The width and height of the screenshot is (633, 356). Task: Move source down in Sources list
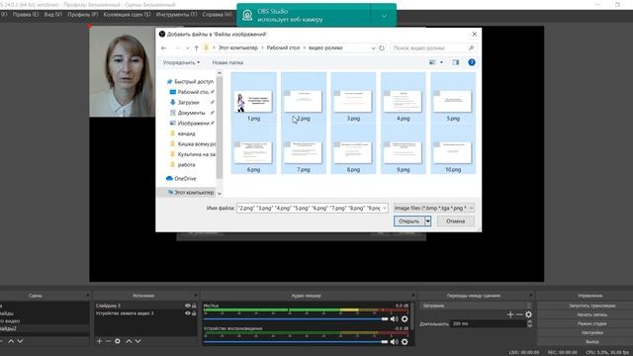click(x=137, y=341)
